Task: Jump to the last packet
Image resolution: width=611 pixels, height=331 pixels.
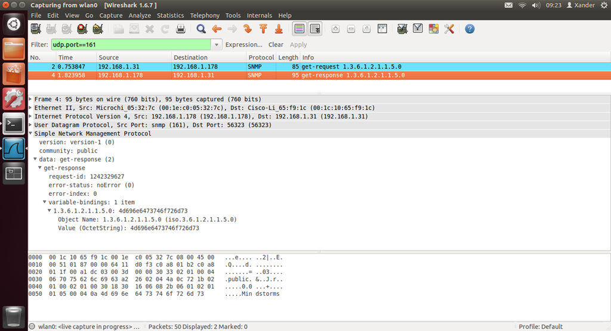Action: [279, 29]
